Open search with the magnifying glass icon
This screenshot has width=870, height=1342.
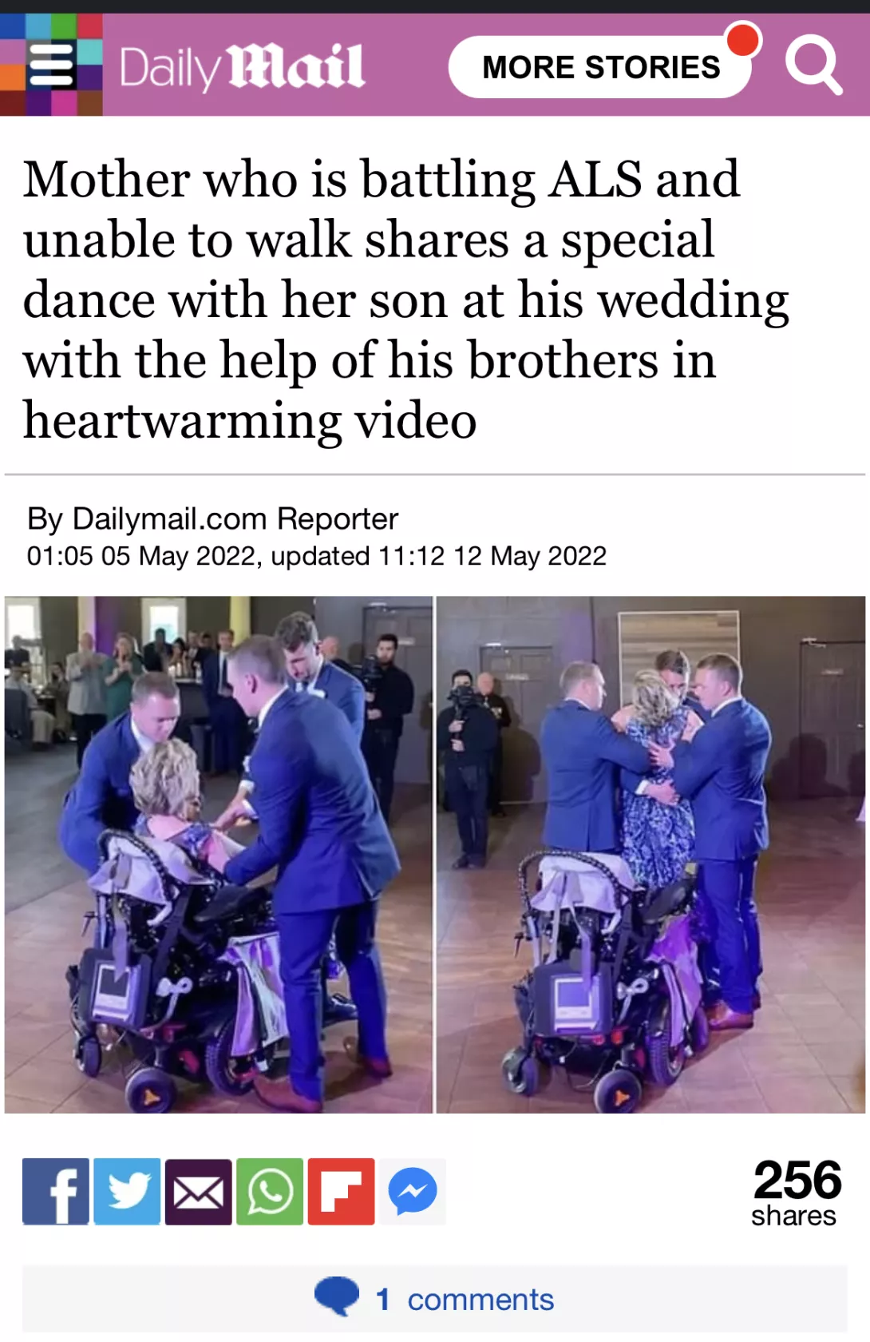813,67
